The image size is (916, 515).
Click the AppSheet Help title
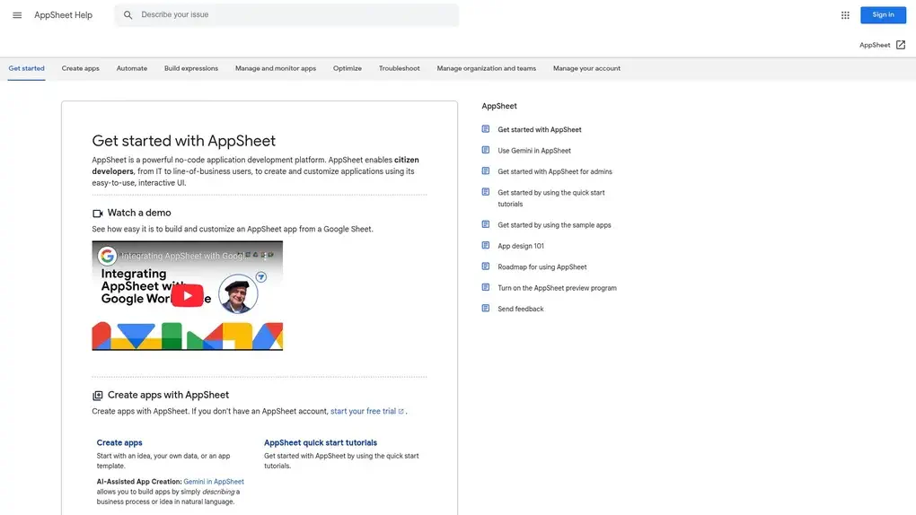[x=63, y=15]
